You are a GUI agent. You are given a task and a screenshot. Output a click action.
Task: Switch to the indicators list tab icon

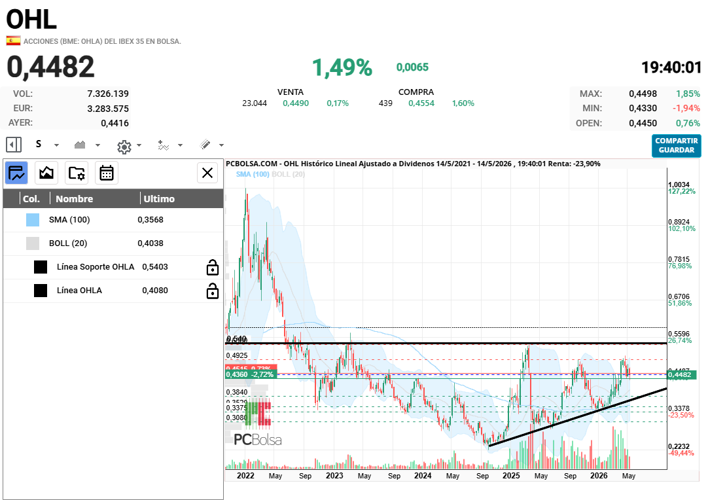(x=17, y=173)
